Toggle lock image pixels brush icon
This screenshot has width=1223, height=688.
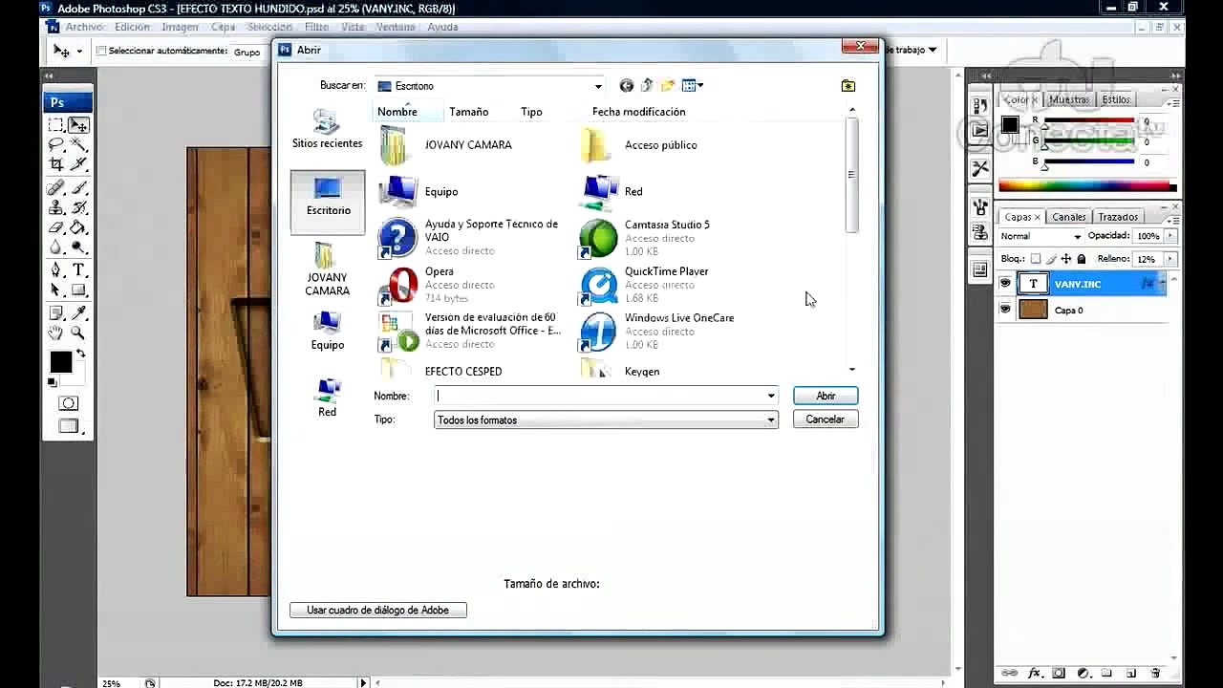(1051, 259)
